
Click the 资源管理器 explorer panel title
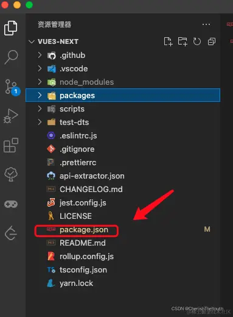coord(54,24)
